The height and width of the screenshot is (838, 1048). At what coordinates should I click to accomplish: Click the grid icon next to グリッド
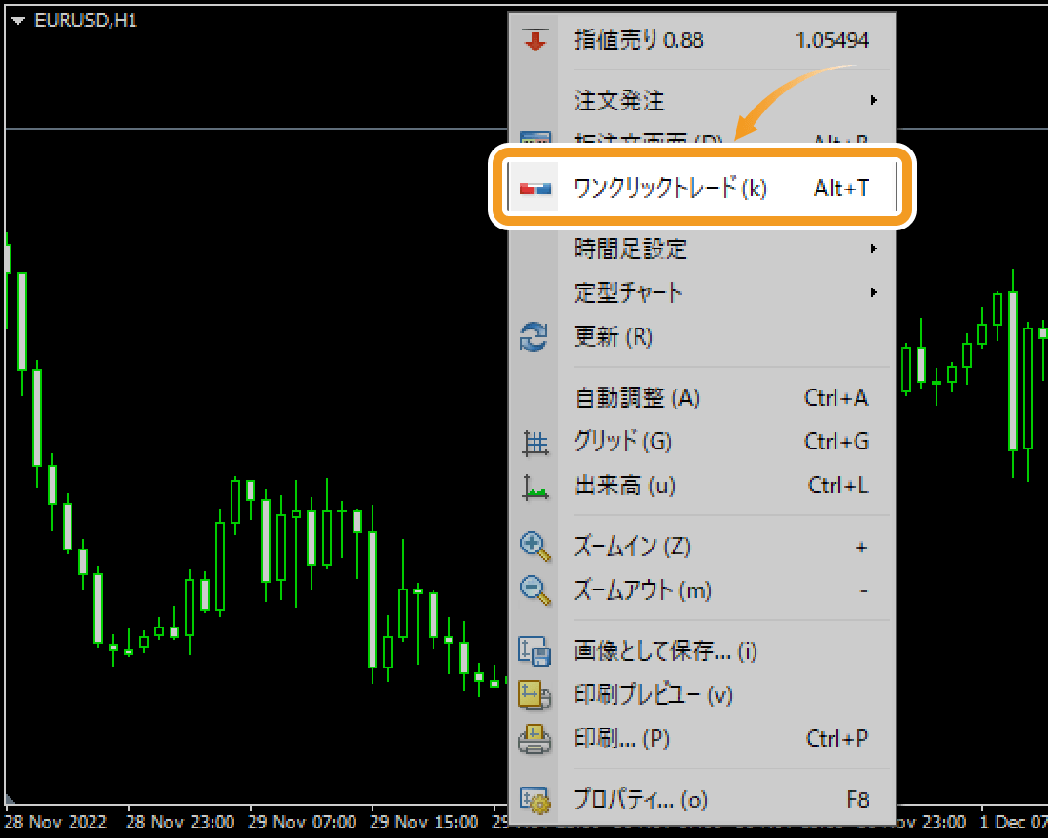(535, 443)
